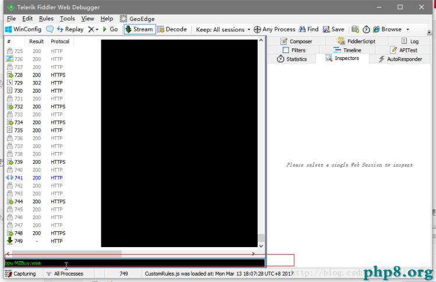Click the QuickExec command input box
The height and width of the screenshot is (282, 436).
(134, 263)
